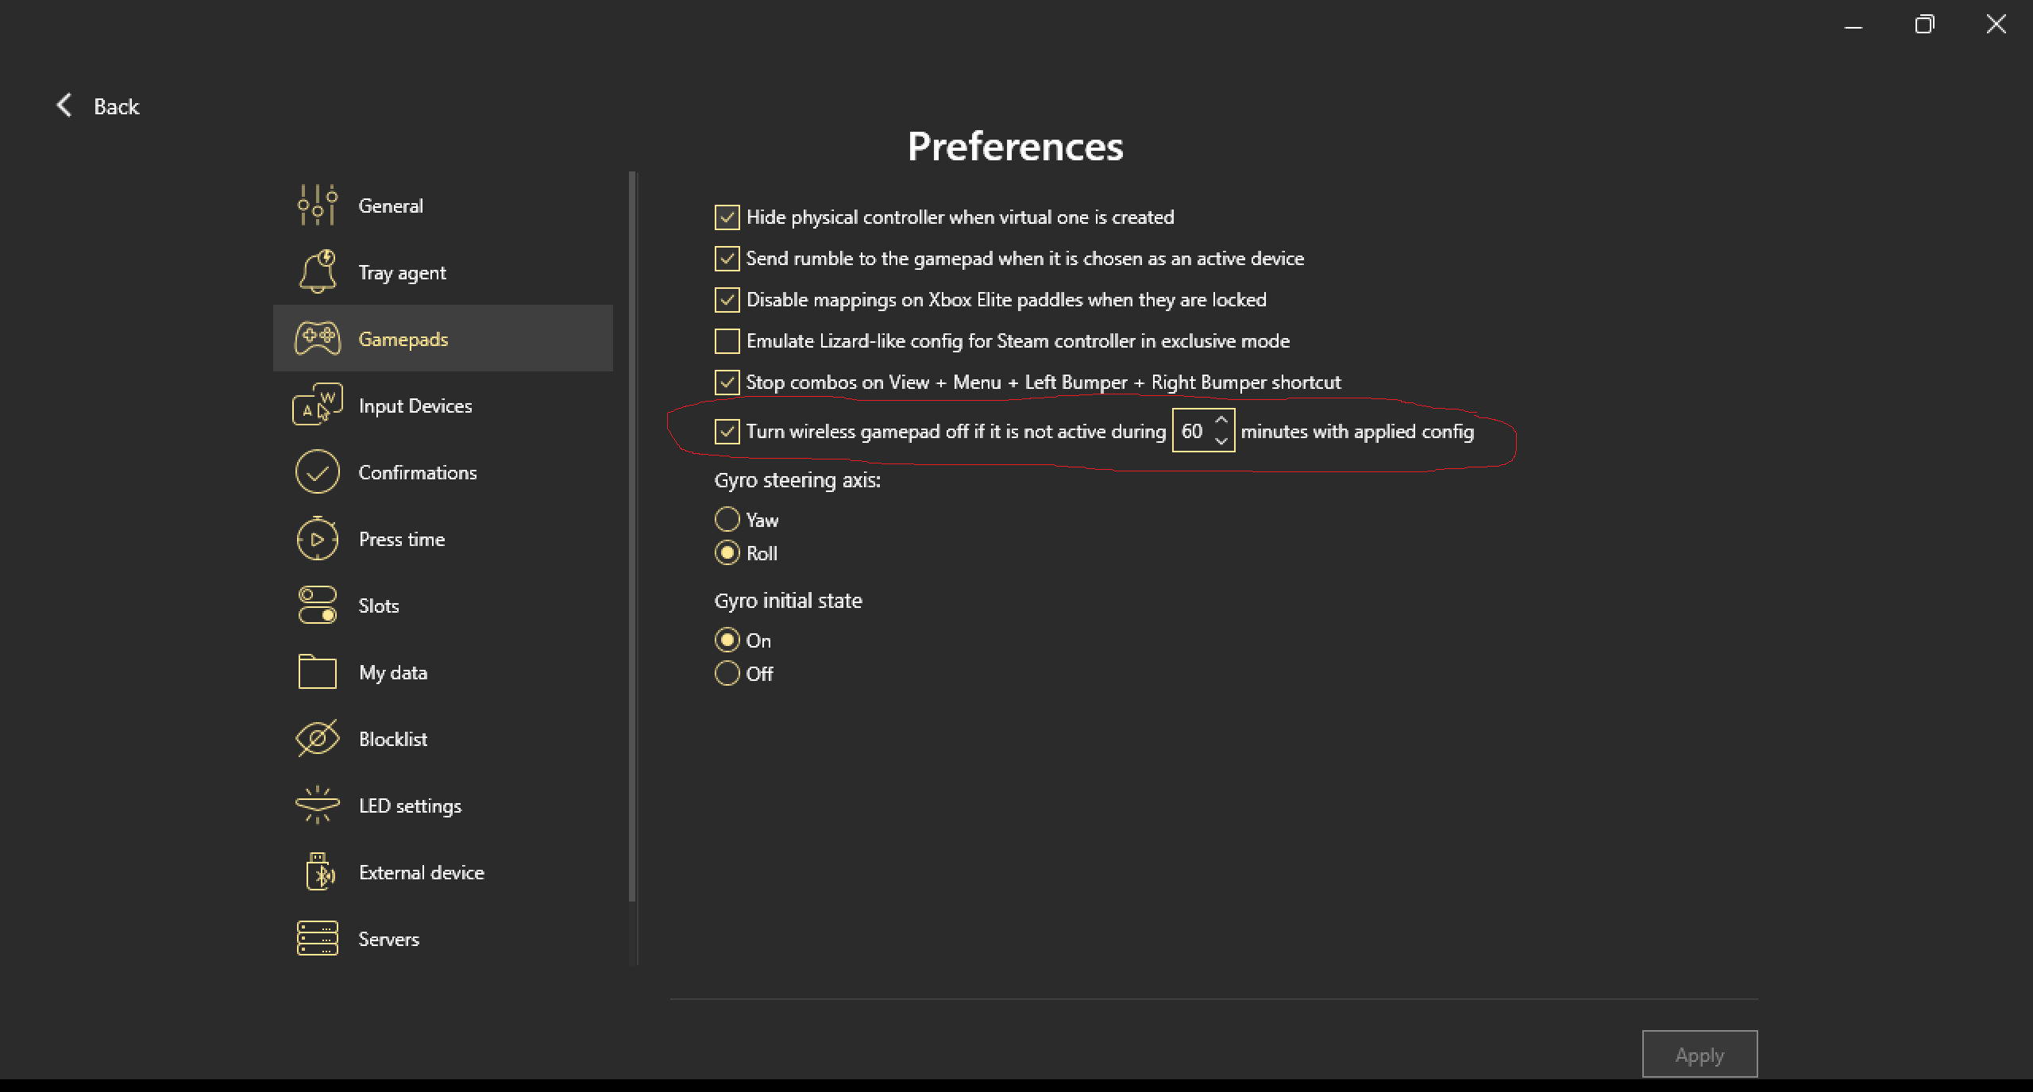This screenshot has height=1092, width=2033.
Task: Select Yaw gyro steering axis
Action: [727, 520]
